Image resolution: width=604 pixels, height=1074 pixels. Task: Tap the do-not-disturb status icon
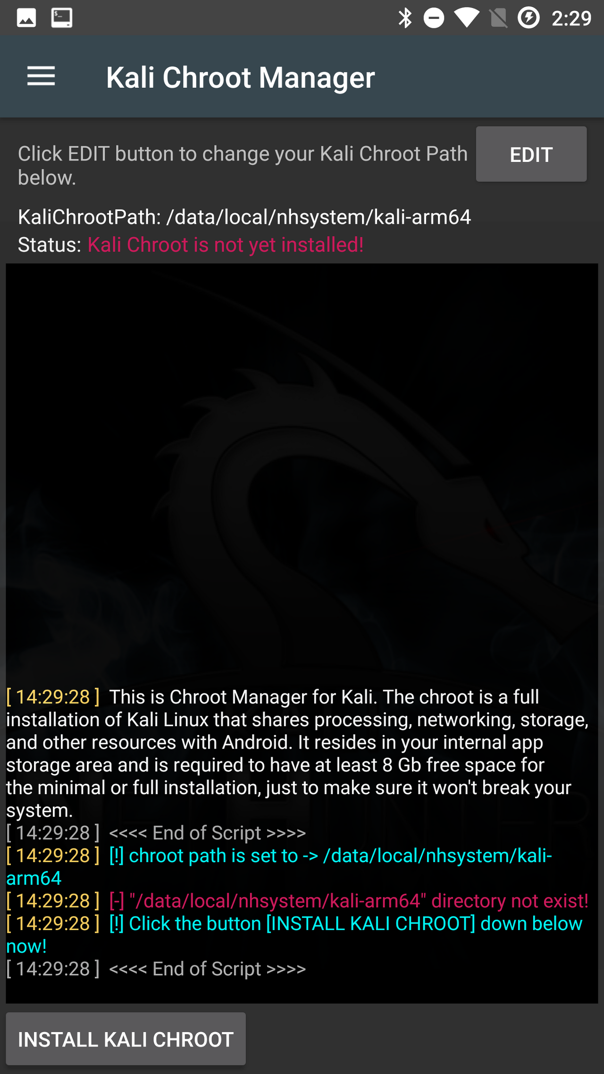tap(434, 18)
